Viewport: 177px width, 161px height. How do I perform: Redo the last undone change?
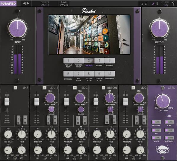(146, 4)
